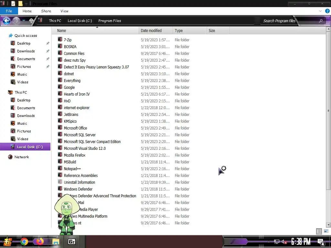Switch to the View ribbon tab
Image resolution: width=331 pixels, height=248 pixels.
pos(64,11)
